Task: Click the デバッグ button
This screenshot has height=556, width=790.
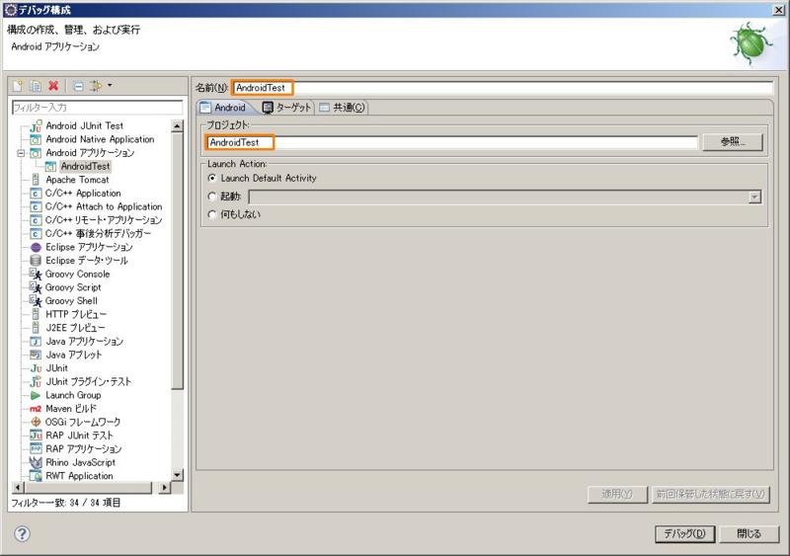Action: pyautogui.click(x=684, y=534)
